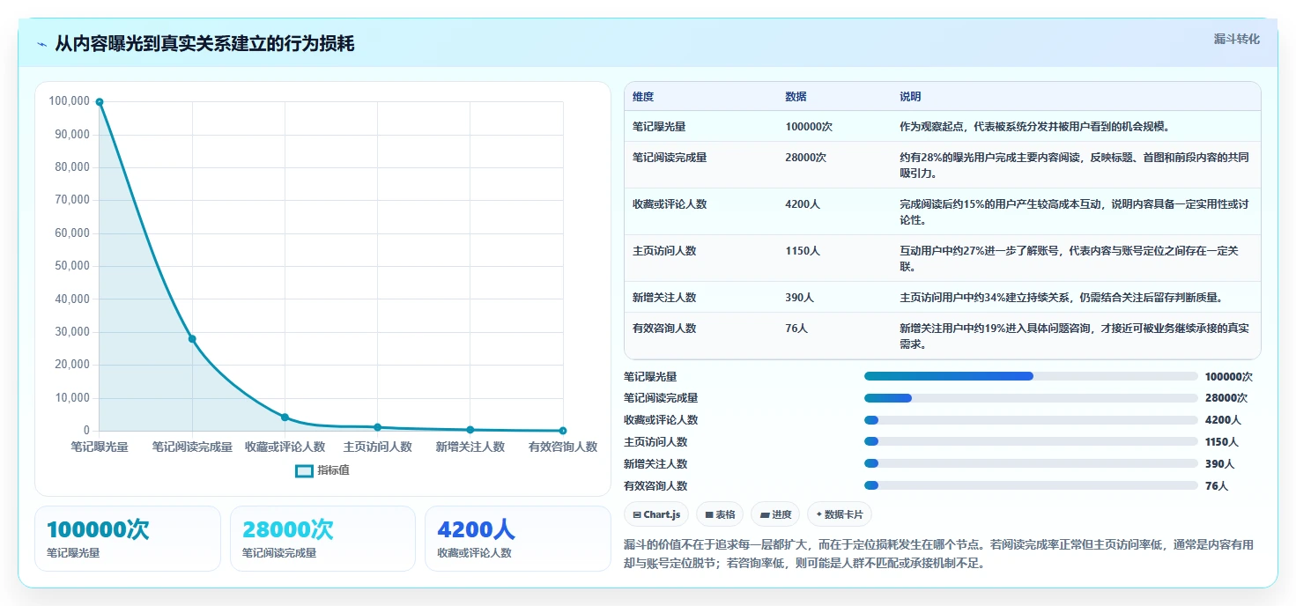This screenshot has width=1296, height=606.
Task: Click the footnote paragraph starting 漏斗的价值
Action: click(938, 554)
